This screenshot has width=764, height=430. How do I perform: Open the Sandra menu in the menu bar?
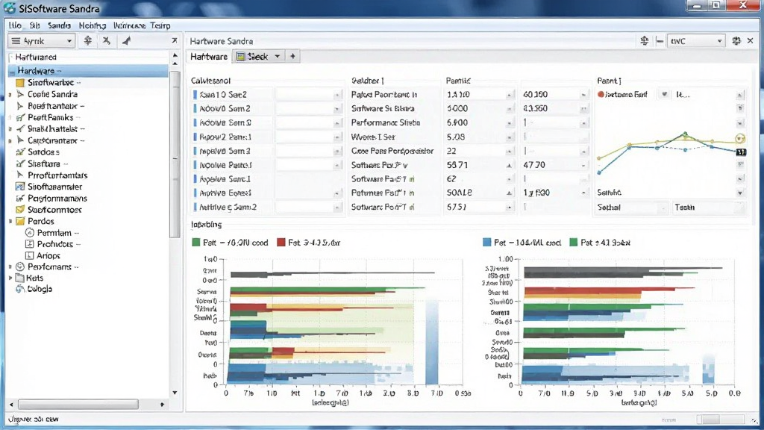[x=59, y=25]
